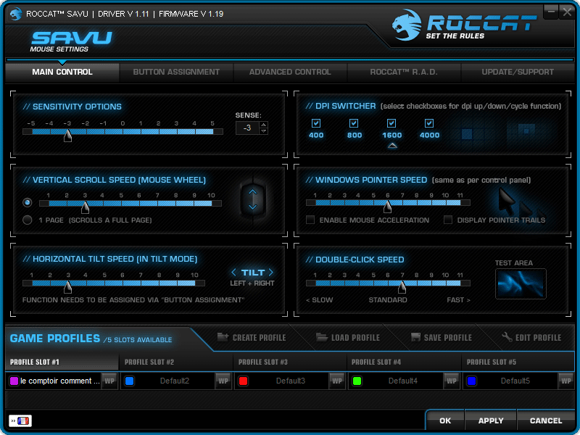This screenshot has width=580, height=435.
Task: Click the Create Profile wrench icon
Action: [x=221, y=337]
